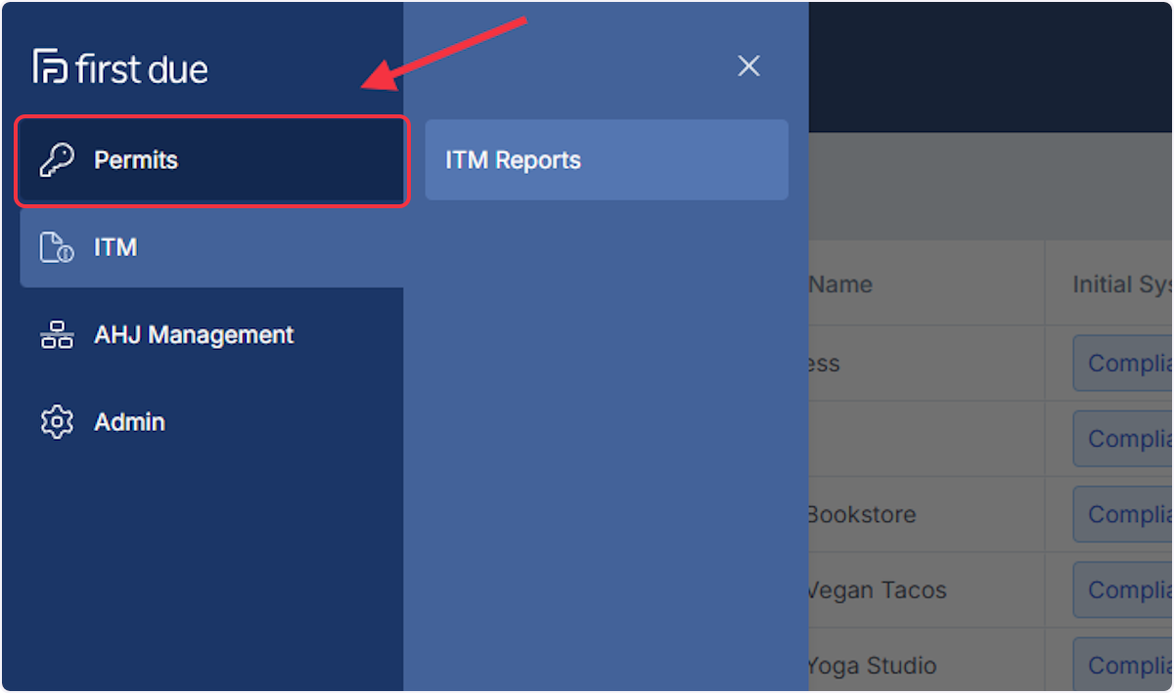Click the Bookstore row name
Screen dimensions: 1174x693
tap(862, 514)
